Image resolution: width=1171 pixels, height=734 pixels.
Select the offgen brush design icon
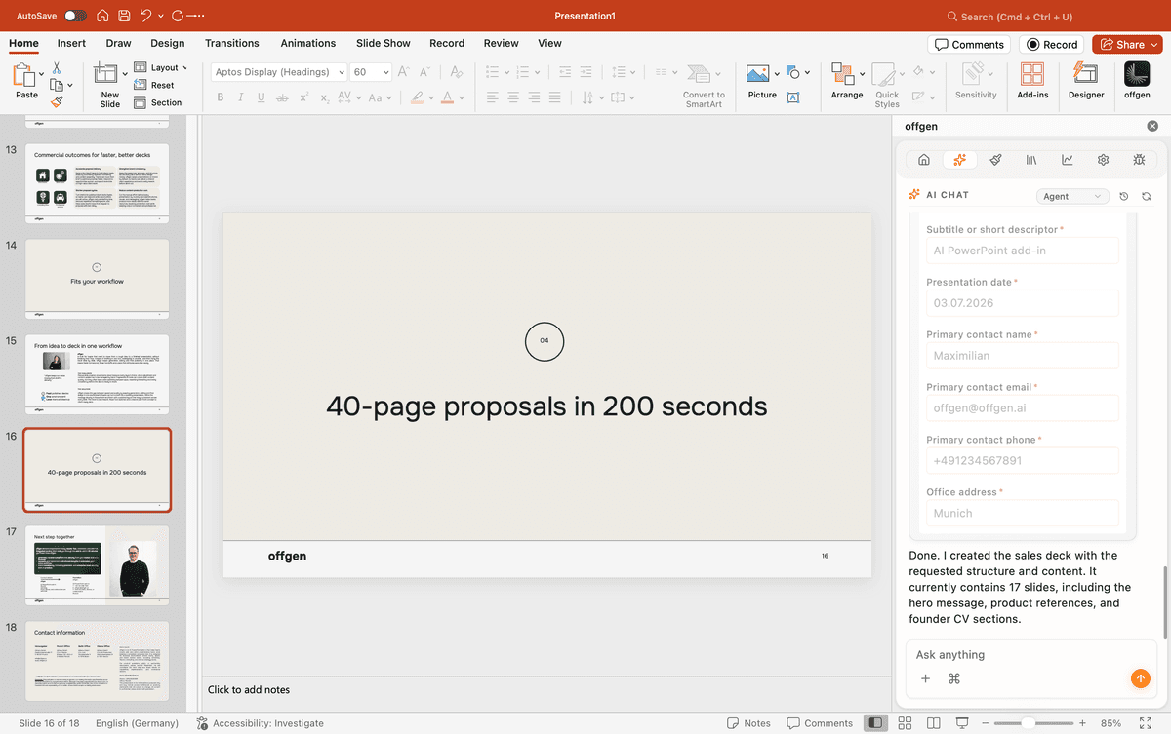pyautogui.click(x=995, y=160)
